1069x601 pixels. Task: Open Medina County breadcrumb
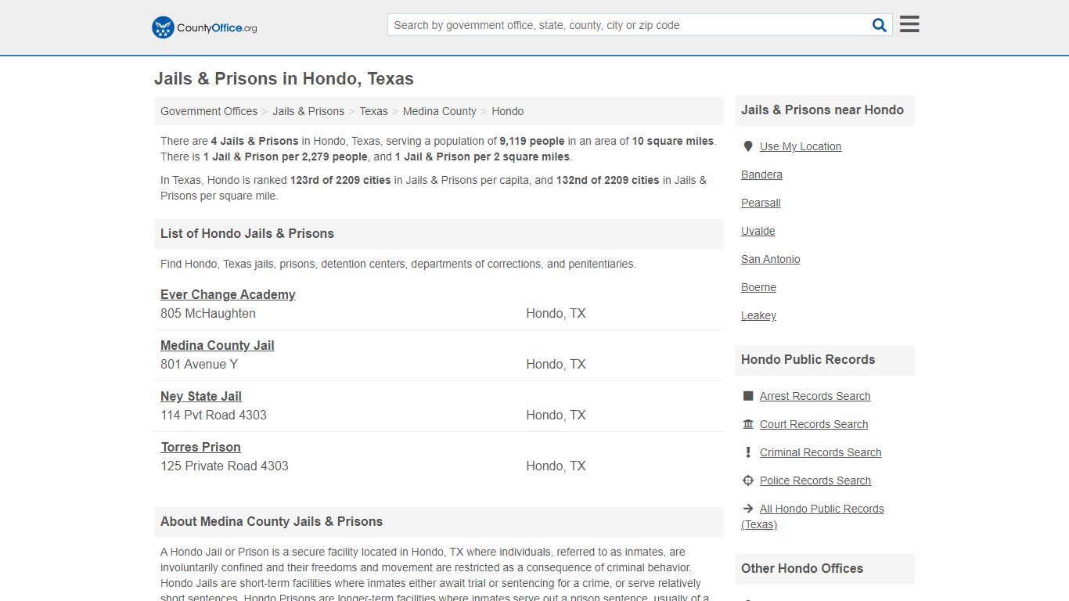440,111
